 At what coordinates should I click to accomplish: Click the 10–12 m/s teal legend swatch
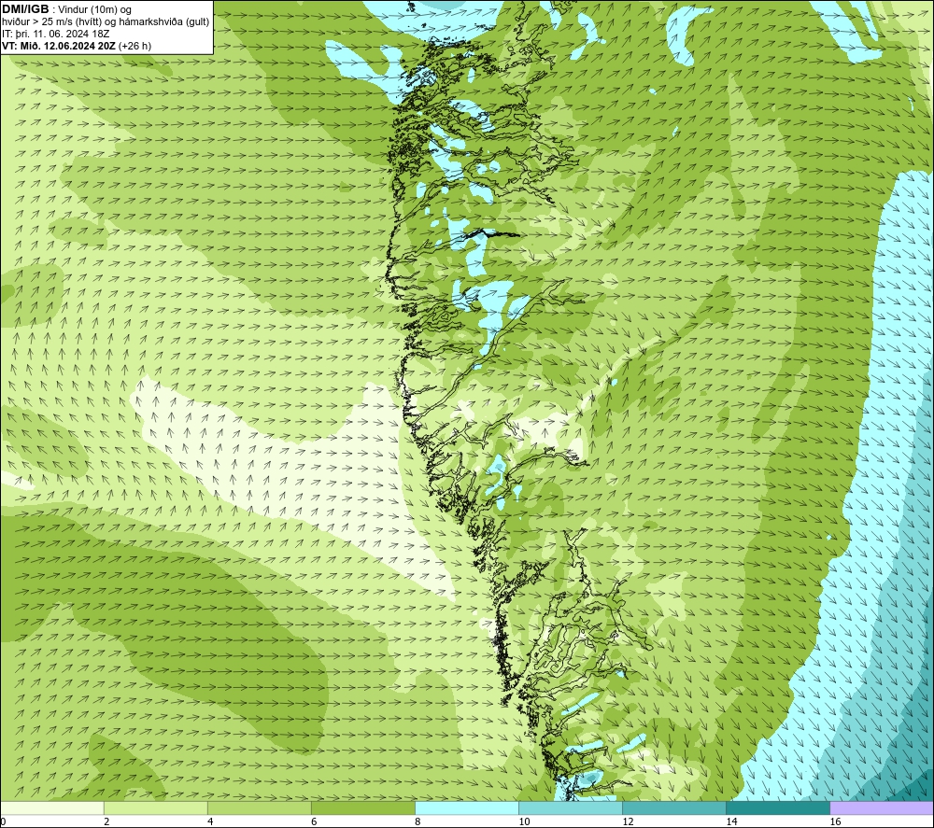[x=570, y=807]
